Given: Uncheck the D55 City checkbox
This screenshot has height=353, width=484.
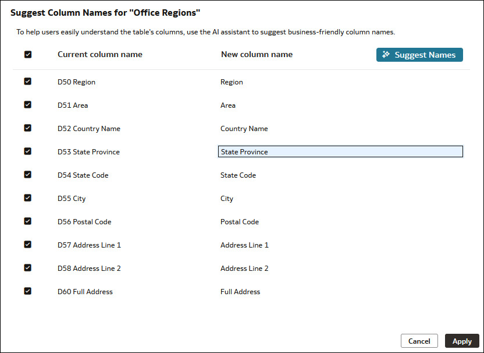Looking at the screenshot, I should click(27, 197).
